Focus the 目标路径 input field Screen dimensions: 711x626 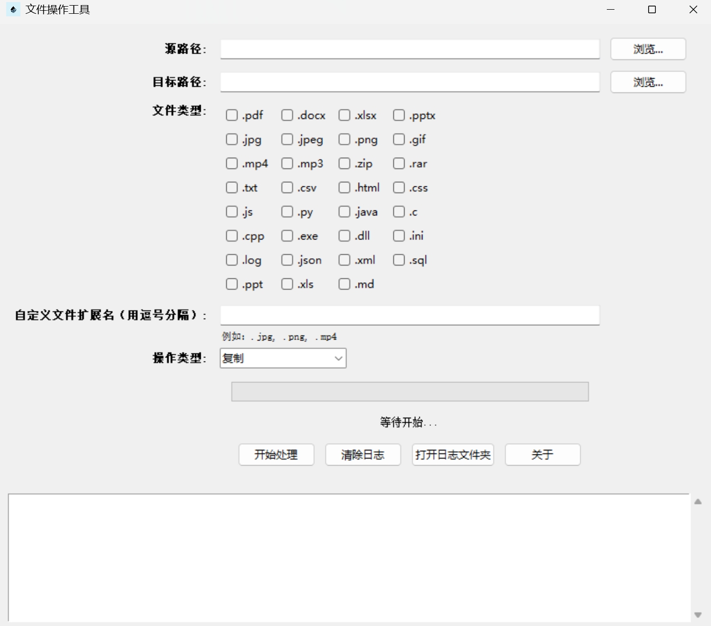(x=410, y=82)
